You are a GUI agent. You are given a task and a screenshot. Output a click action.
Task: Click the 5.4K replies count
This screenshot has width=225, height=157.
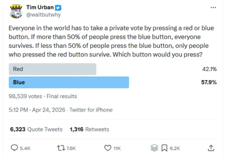(x=25, y=148)
